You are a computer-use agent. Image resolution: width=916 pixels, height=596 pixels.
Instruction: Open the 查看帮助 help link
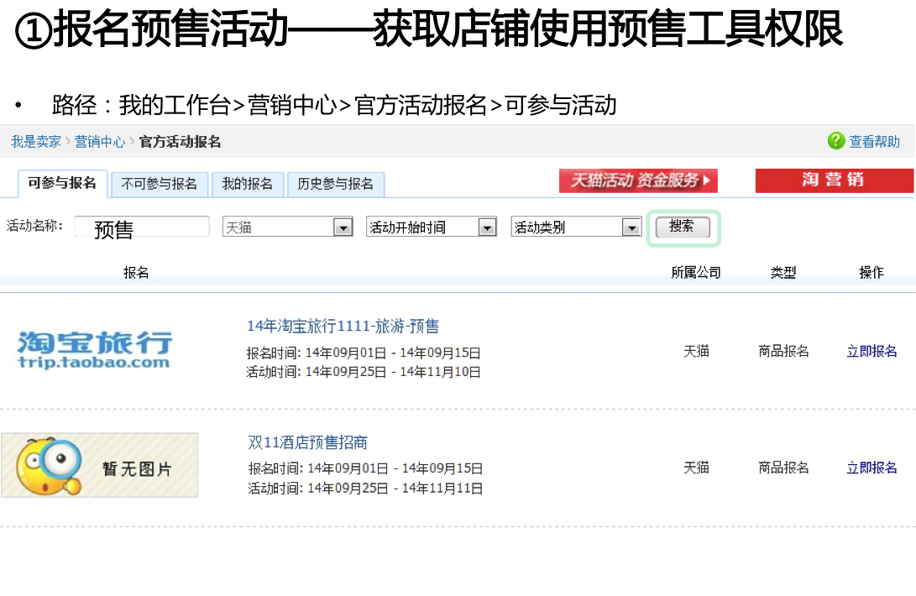coord(874,141)
